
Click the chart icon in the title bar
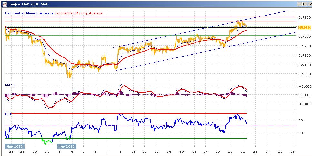pyautogui.click(x=4, y=4)
